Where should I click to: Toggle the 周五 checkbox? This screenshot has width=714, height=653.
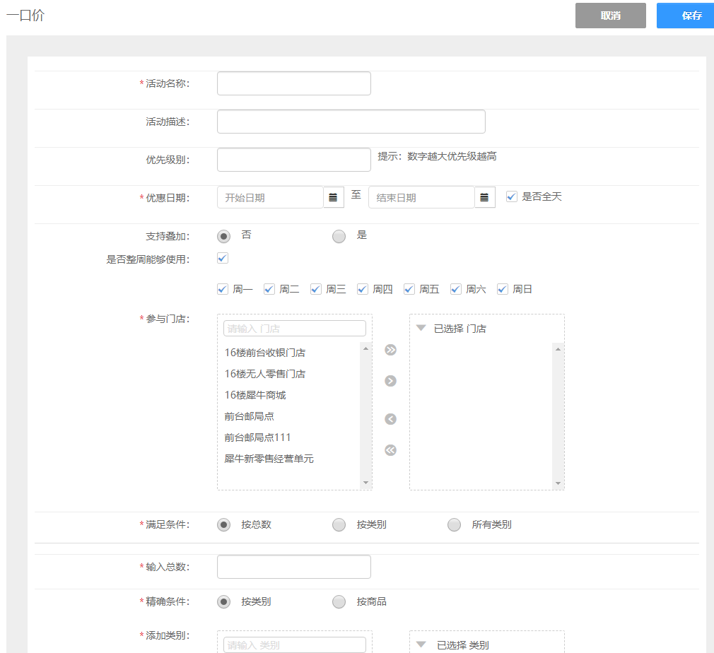(409, 289)
